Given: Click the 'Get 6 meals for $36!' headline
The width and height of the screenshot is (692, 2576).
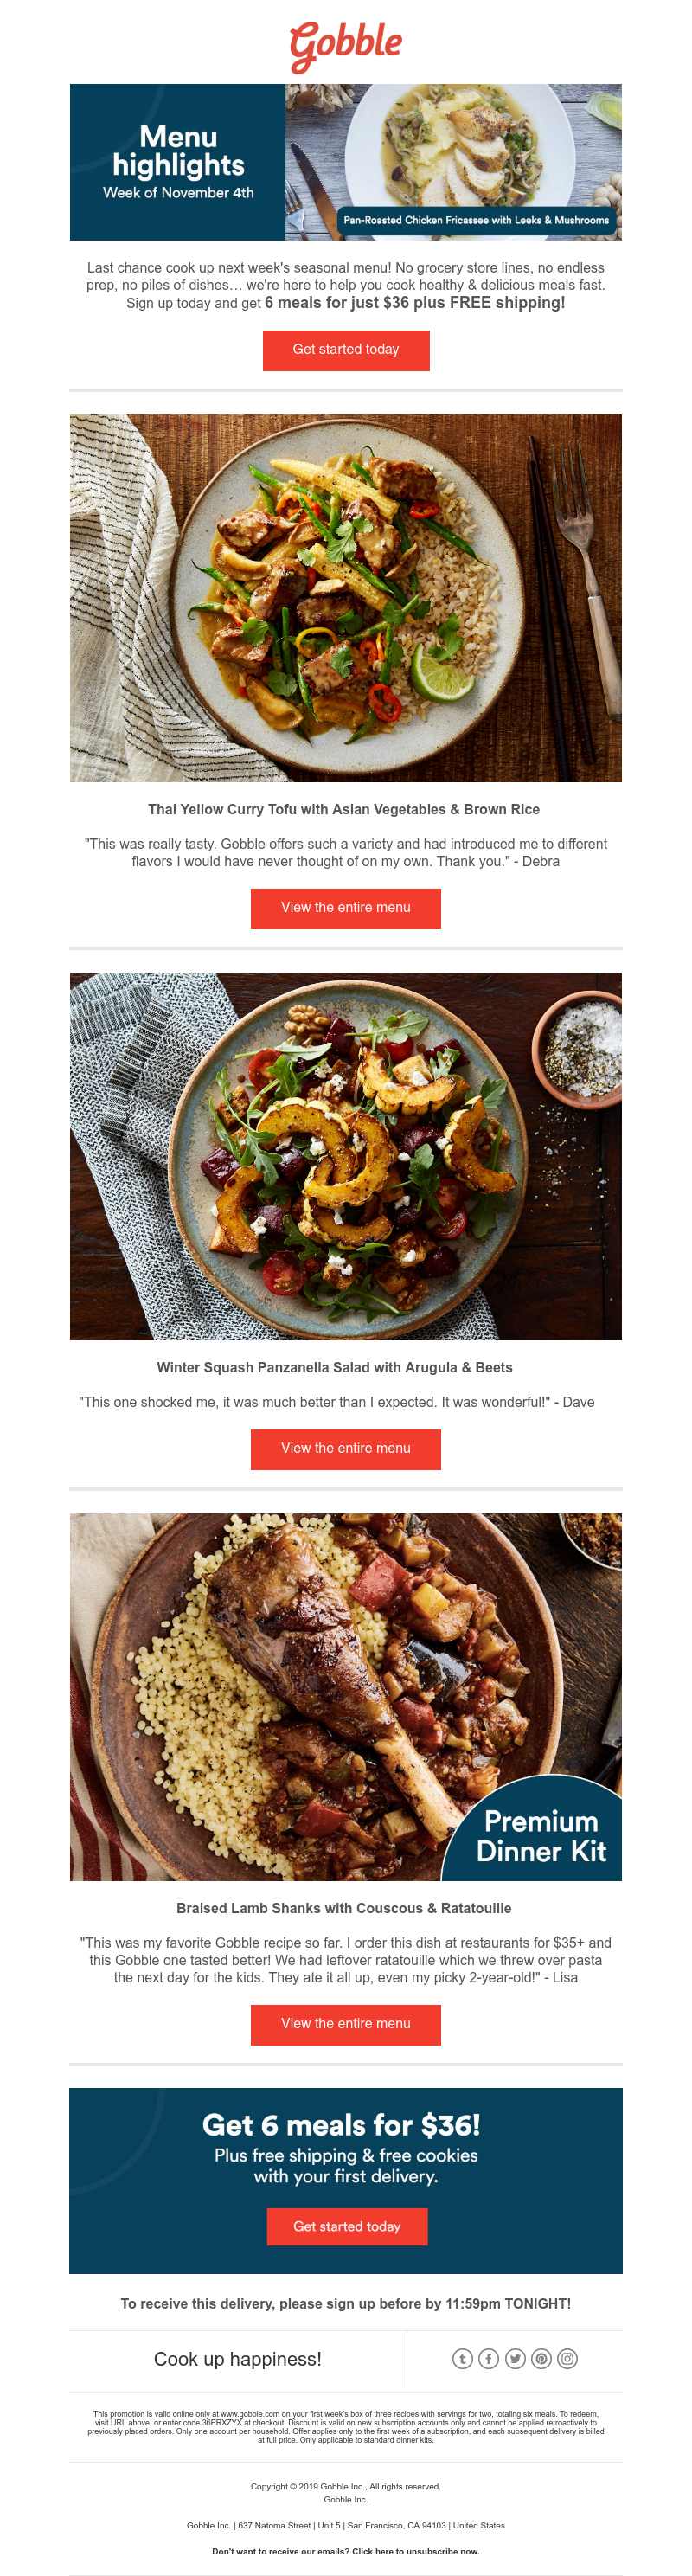Looking at the screenshot, I should pyautogui.click(x=341, y=2124).
